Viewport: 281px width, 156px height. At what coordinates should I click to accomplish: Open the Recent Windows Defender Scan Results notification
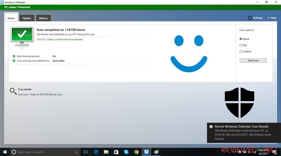(244, 133)
